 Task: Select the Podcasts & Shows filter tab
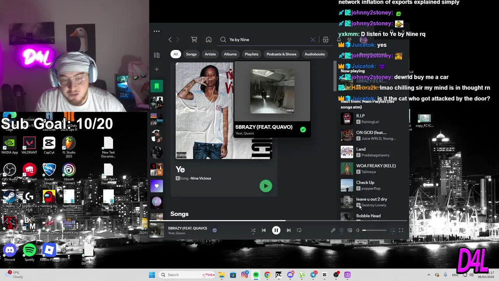281,54
